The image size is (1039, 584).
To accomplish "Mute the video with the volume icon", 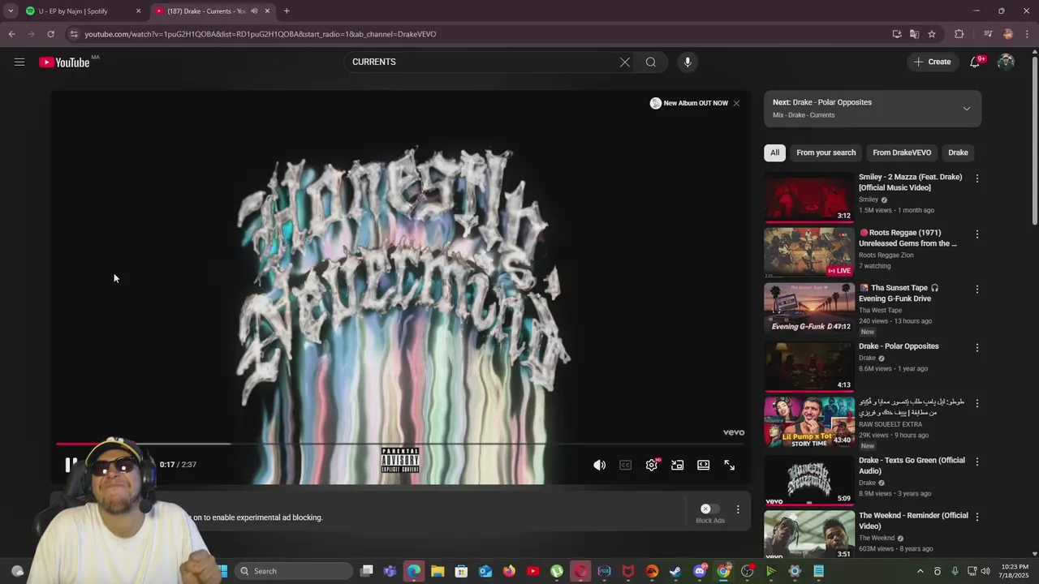I will click(599, 465).
